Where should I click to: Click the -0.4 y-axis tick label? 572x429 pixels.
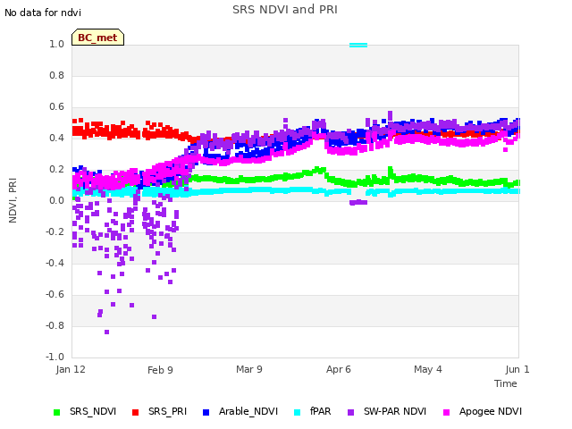(x=55, y=263)
